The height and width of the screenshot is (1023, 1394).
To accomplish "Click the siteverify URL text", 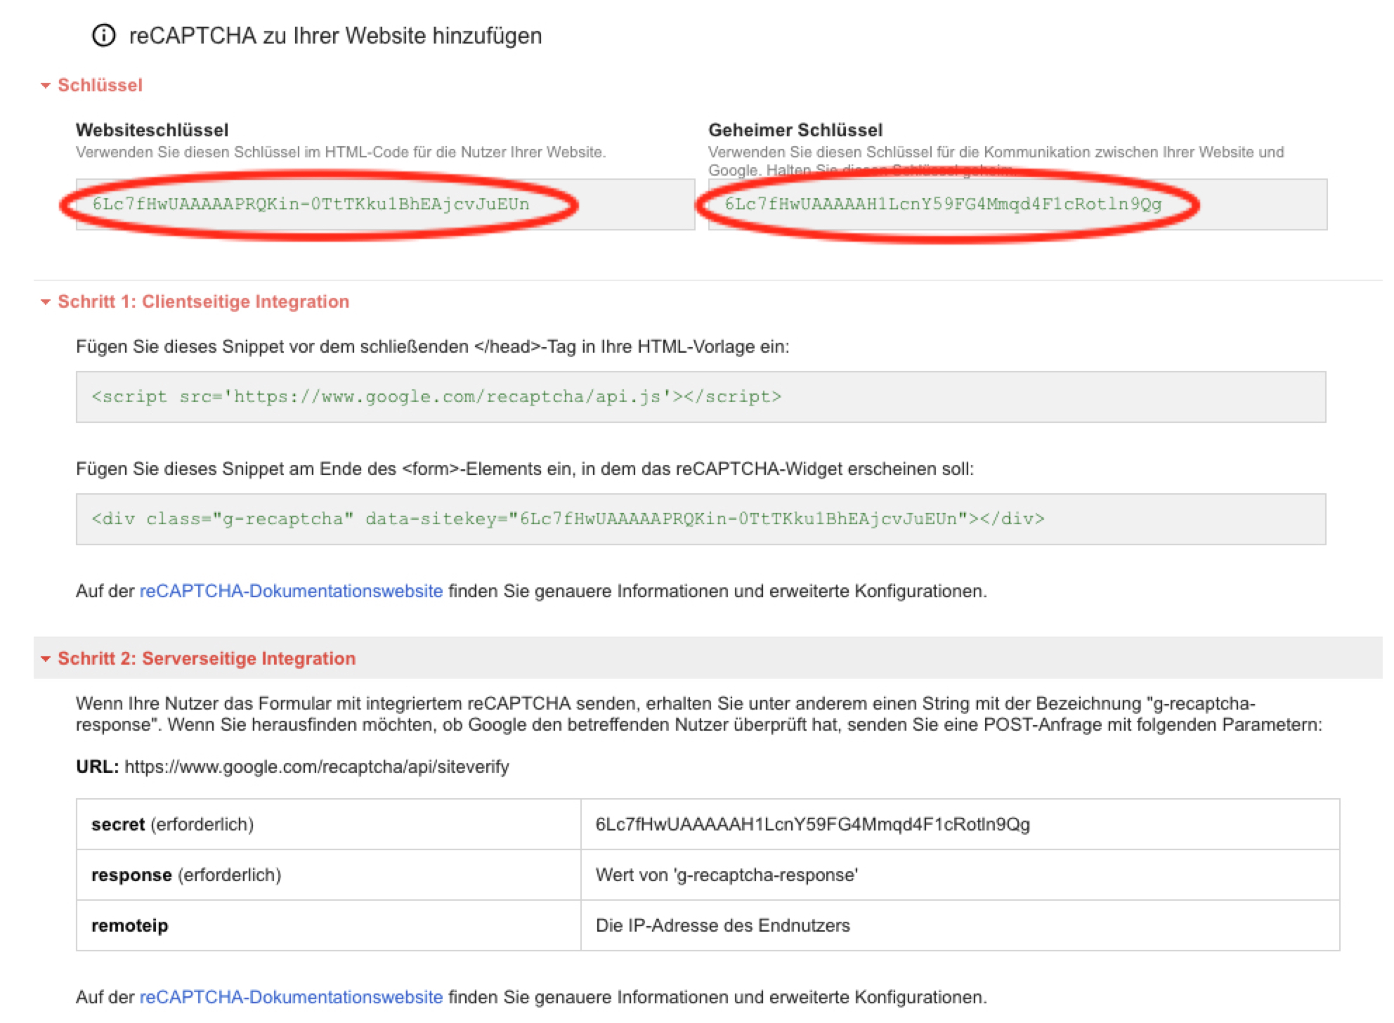I will point(317,767).
